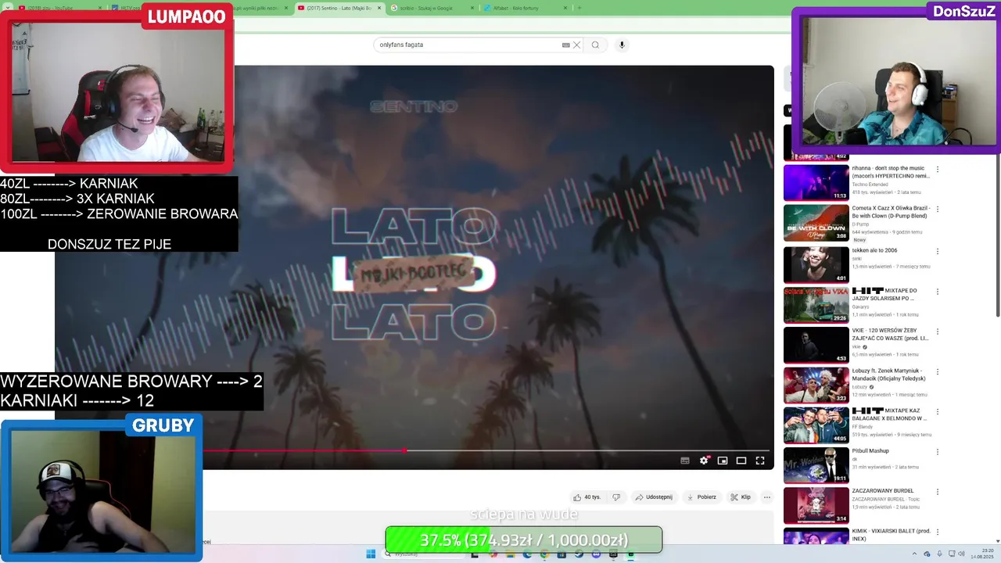Open File Explorer from the taskbar

pos(511,554)
